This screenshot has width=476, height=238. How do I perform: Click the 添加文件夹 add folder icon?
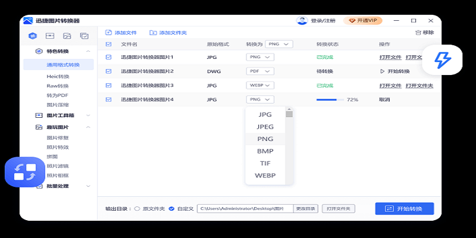pos(153,33)
